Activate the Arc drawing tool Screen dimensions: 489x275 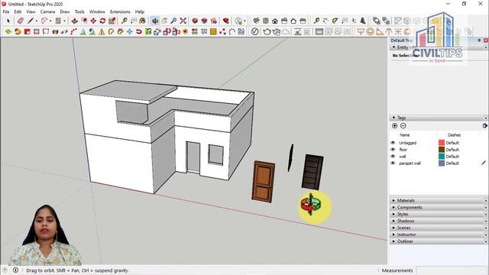pos(44,21)
